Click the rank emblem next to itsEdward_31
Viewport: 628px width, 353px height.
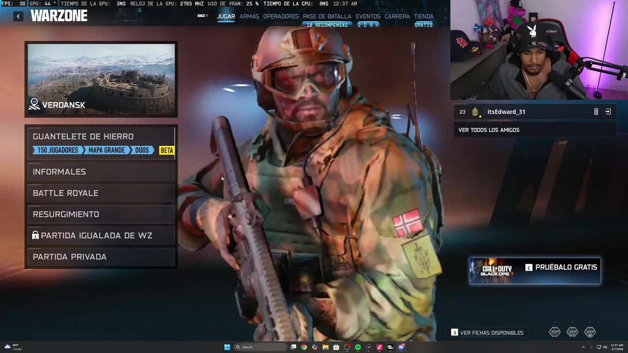pyautogui.click(x=475, y=112)
